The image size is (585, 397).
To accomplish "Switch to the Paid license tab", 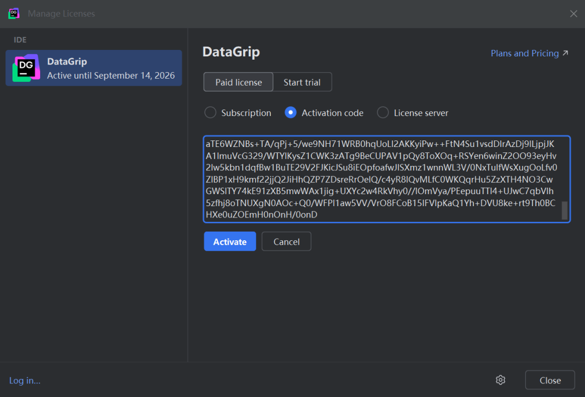I will coord(238,82).
